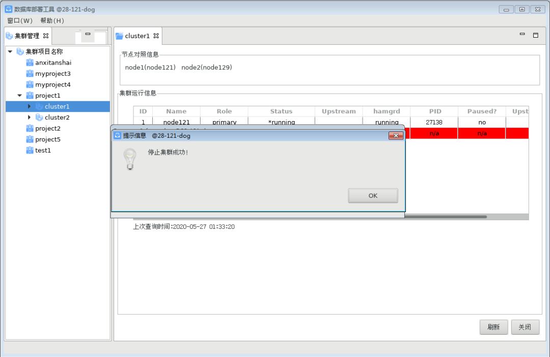The height and width of the screenshot is (357, 550).
Task: Select project5 in project tree
Action: [x=48, y=139]
